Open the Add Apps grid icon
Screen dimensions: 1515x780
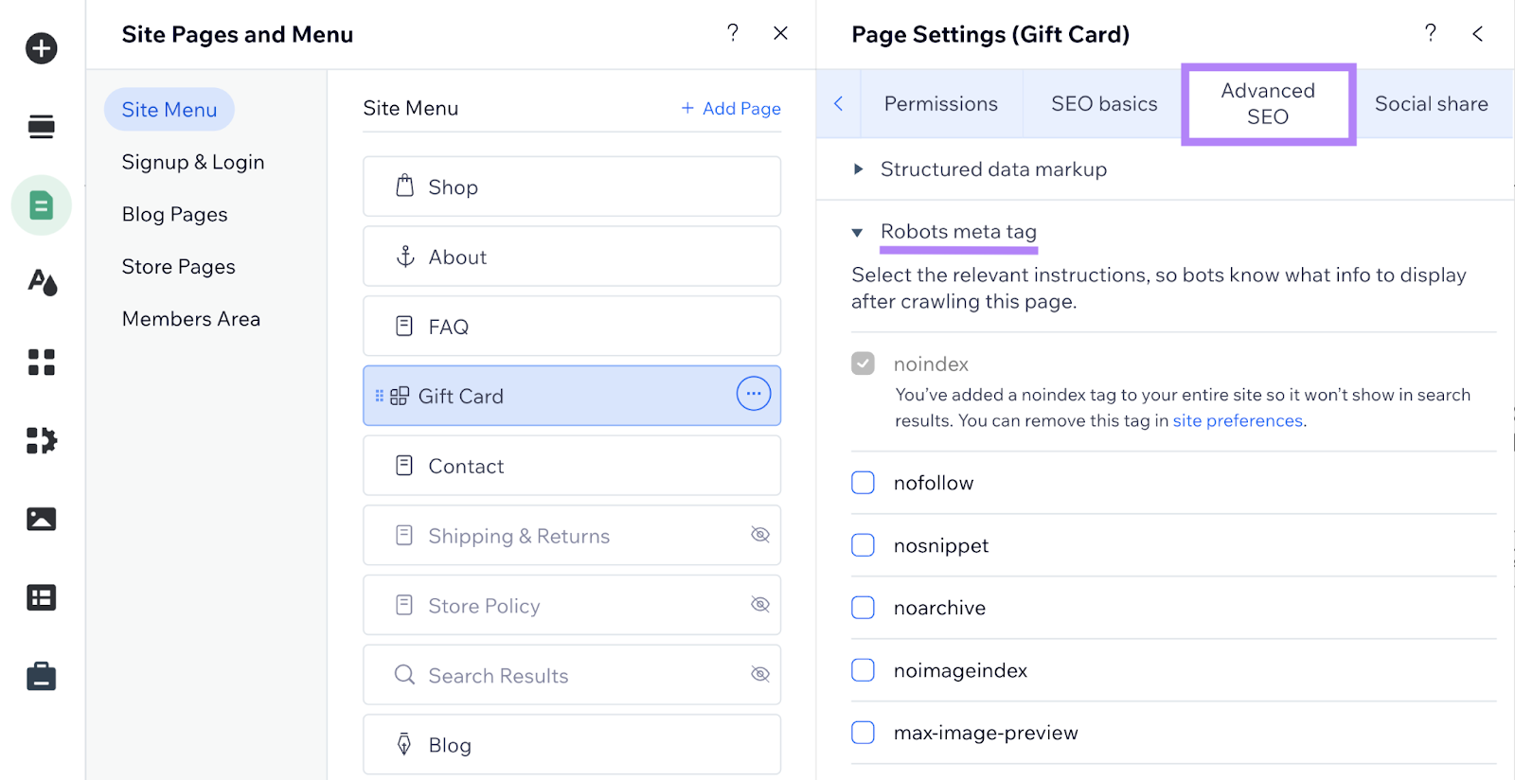[41, 362]
